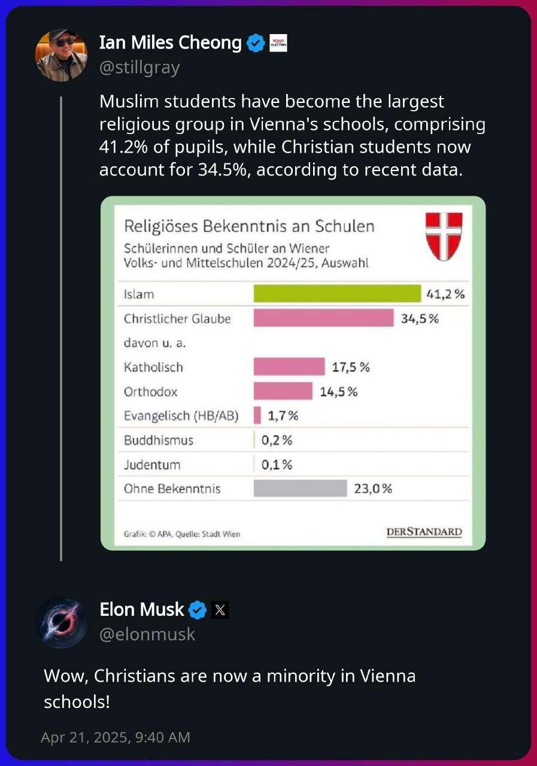Click the pink Christlicher Glaube bar
The image size is (537, 766).
point(323,318)
